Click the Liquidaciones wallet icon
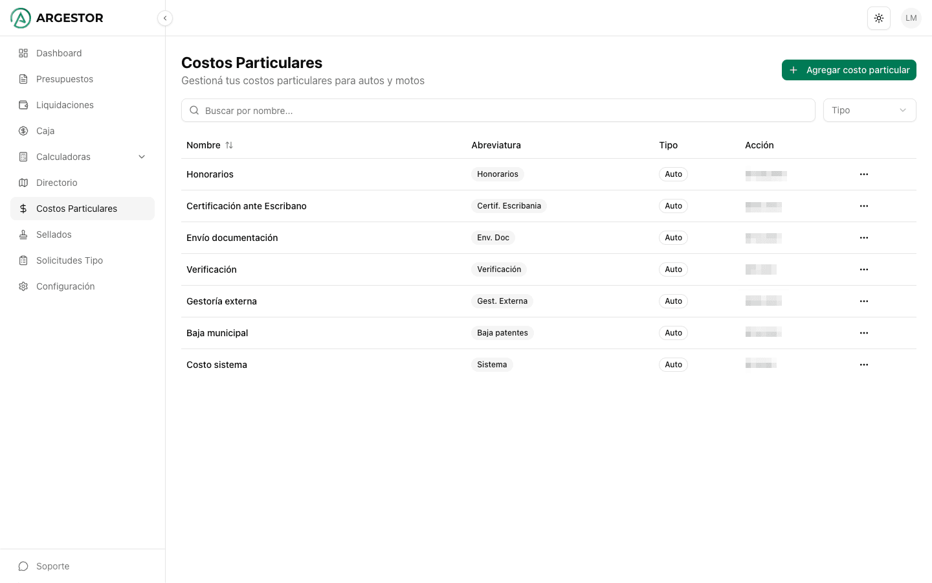932x583 pixels. (23, 105)
